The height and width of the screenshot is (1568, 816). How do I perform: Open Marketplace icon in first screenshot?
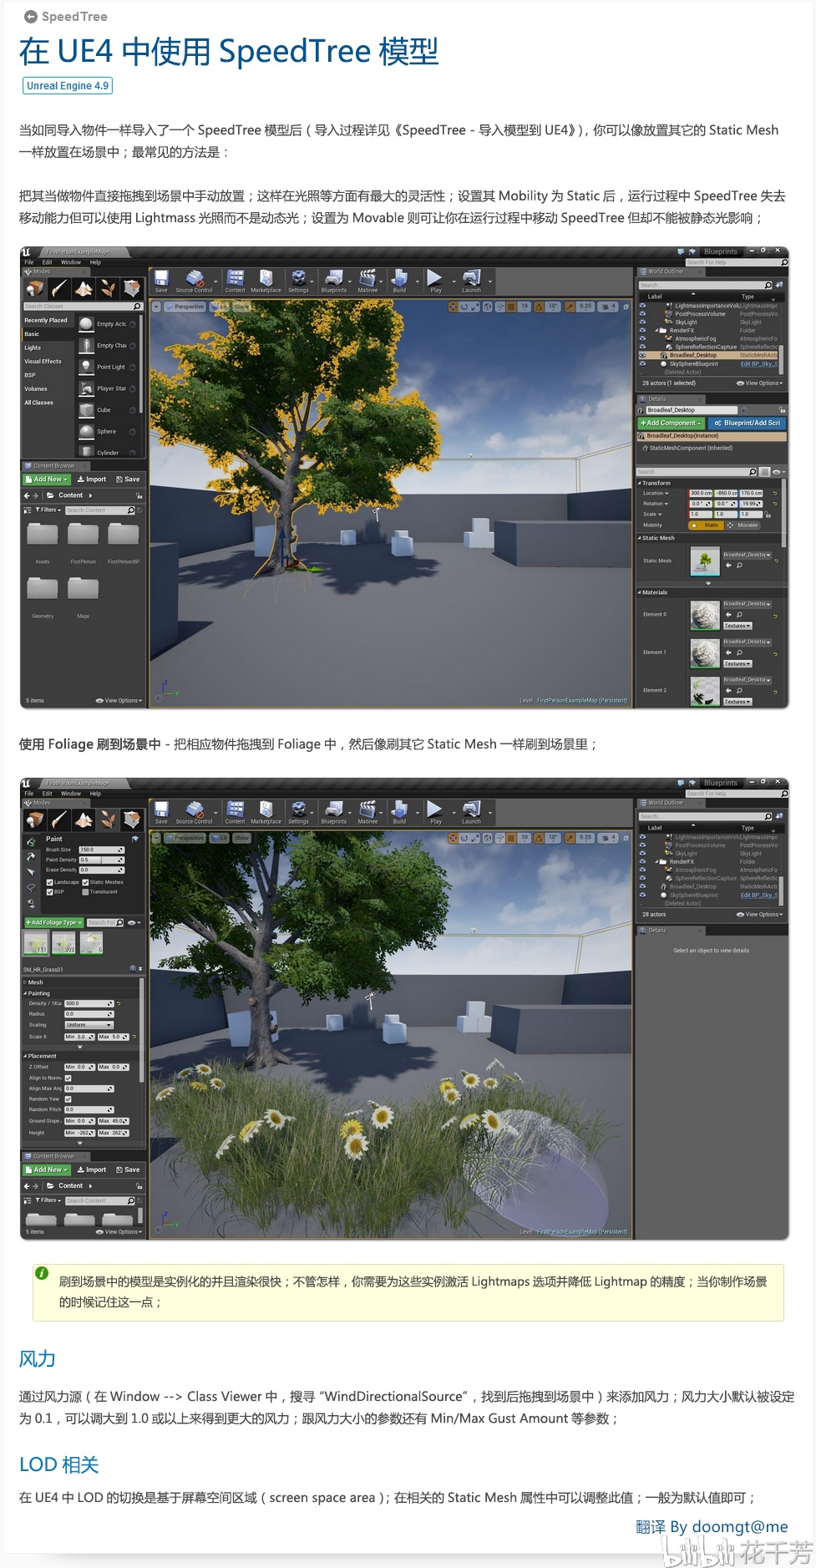(x=266, y=281)
